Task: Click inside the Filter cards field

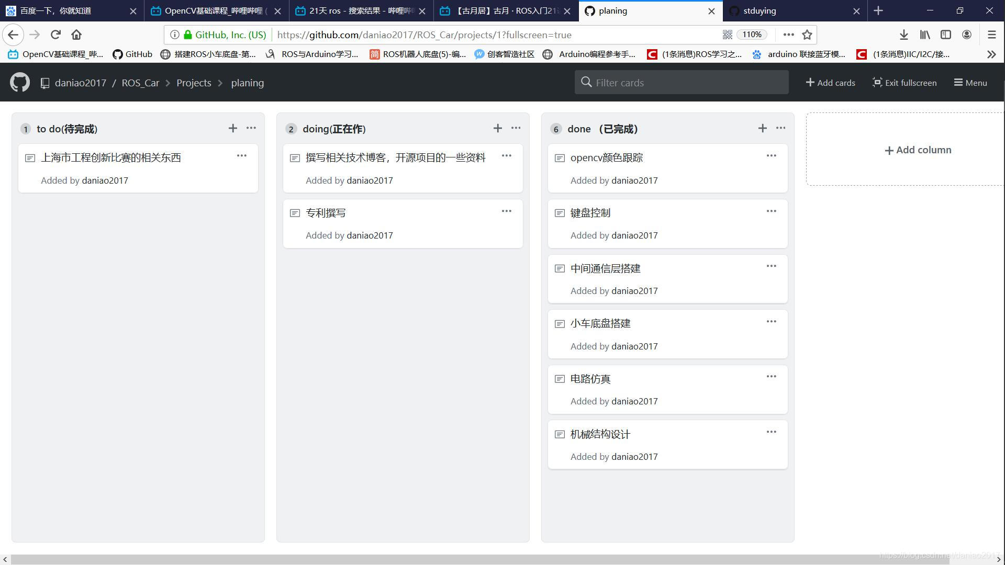Action: pyautogui.click(x=680, y=82)
